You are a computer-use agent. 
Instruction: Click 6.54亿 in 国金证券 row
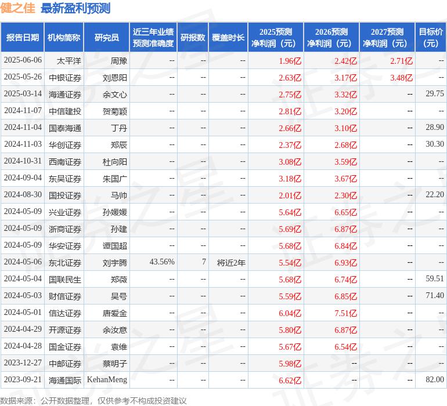point(345,346)
